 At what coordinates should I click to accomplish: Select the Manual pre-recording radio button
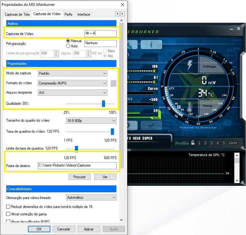tap(68, 41)
